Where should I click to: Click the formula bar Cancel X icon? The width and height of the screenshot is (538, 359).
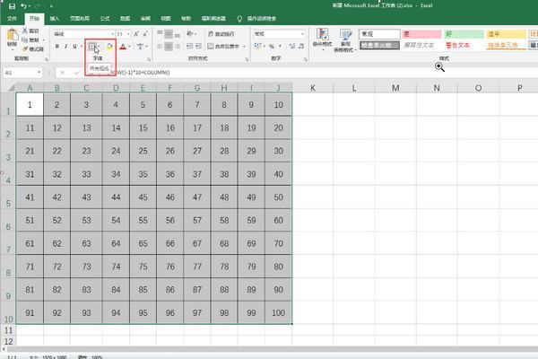(x=62, y=73)
